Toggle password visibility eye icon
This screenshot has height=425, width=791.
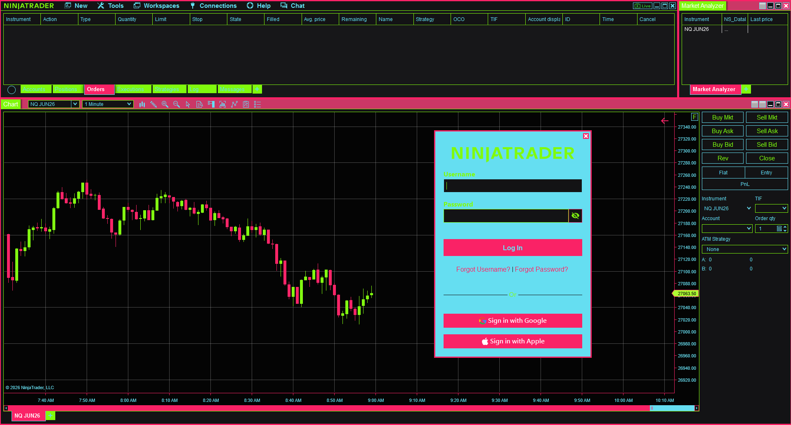pyautogui.click(x=575, y=216)
